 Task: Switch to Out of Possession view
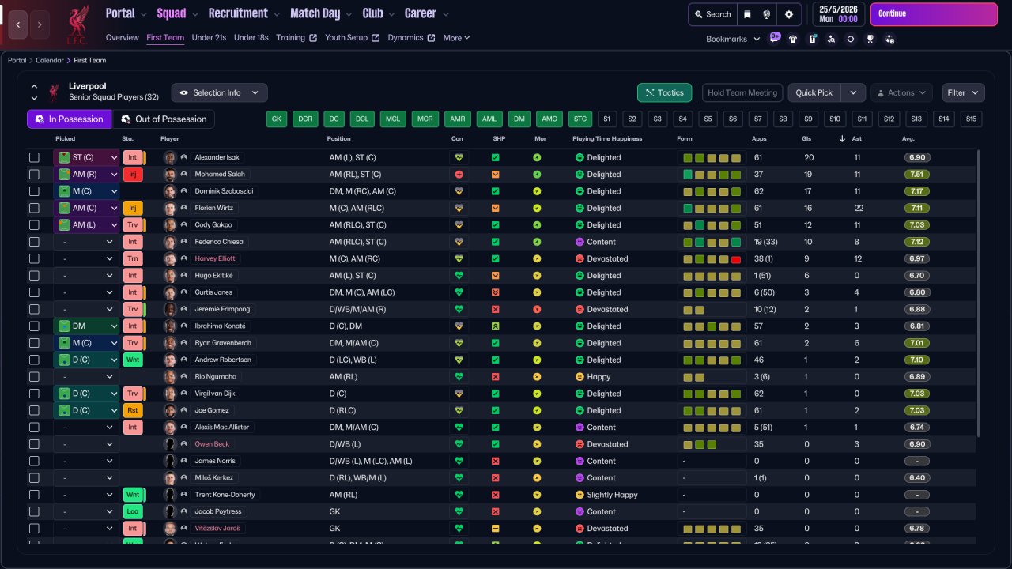164,119
